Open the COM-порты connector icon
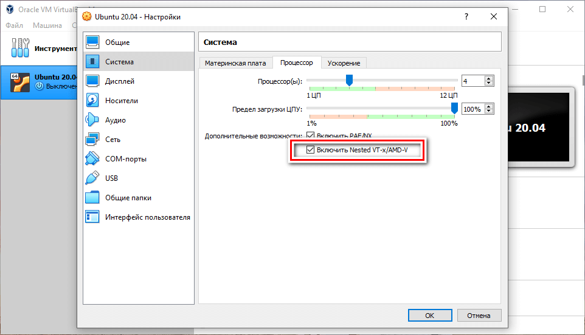Image resolution: width=585 pixels, height=335 pixels. [92, 158]
